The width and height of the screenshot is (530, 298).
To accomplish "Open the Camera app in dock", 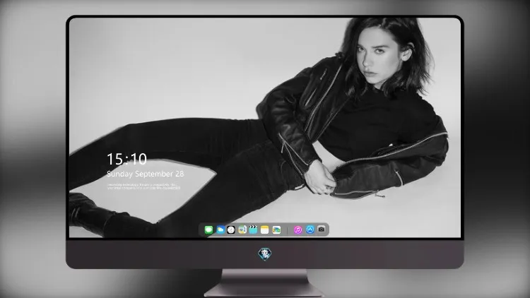I will click(x=322, y=229).
